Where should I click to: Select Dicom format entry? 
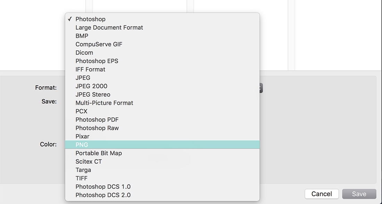coord(162,53)
